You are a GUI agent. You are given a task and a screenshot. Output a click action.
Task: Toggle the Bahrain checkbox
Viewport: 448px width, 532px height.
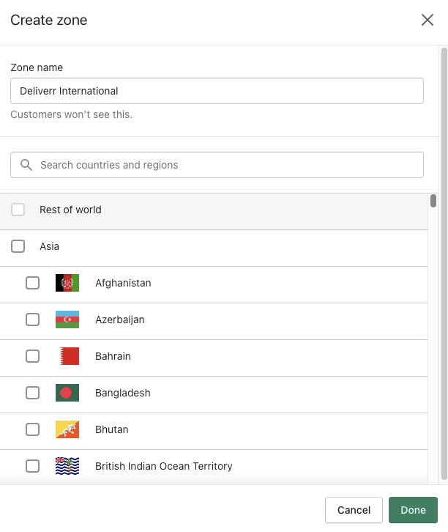[x=33, y=356]
